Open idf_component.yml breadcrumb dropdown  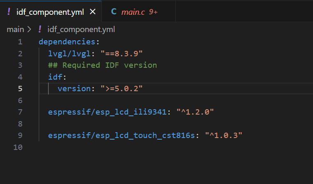click(x=81, y=29)
